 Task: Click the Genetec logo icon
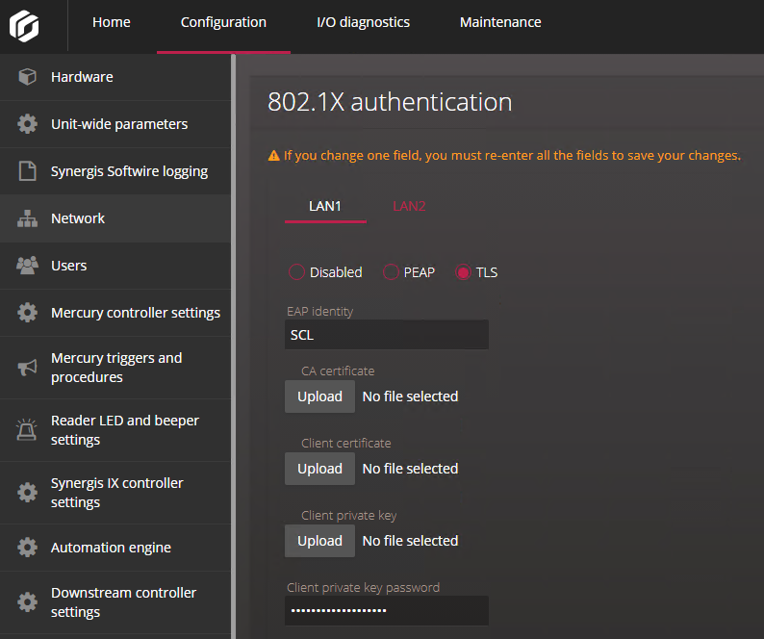point(24,26)
